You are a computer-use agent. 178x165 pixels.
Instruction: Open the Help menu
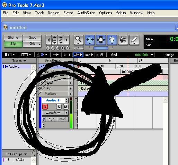(151, 13)
